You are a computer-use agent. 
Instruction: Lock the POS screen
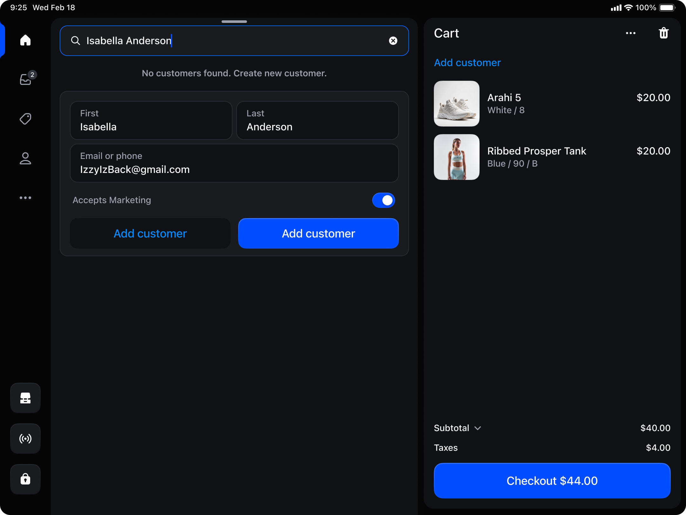tap(25, 479)
